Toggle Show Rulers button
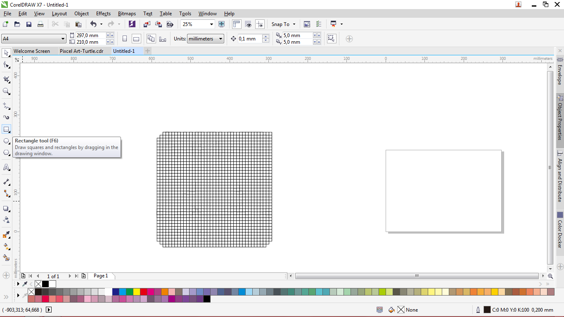The height and width of the screenshot is (317, 564). point(237,24)
